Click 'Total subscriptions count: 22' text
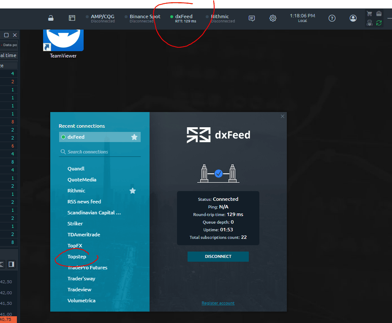 pos(218,238)
